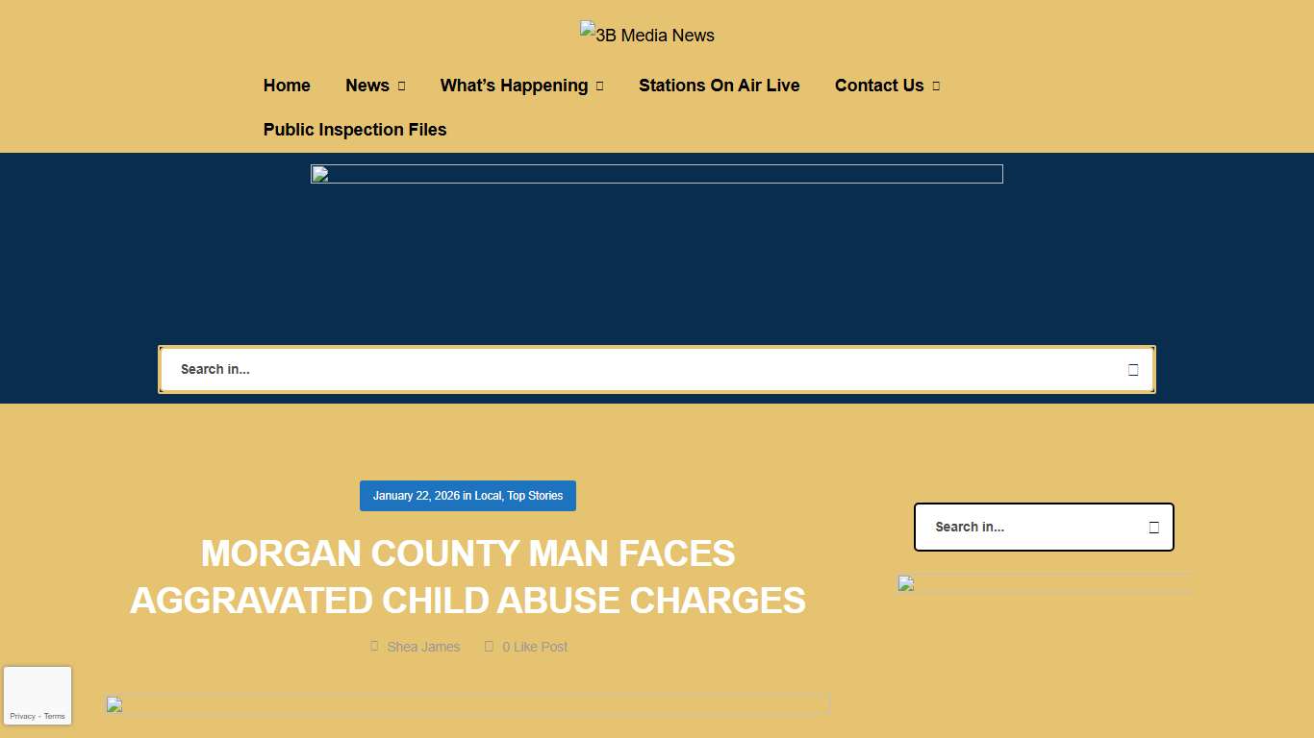The image size is (1314, 738).
Task: Click the author icon beside Shea James
Action: point(374,646)
